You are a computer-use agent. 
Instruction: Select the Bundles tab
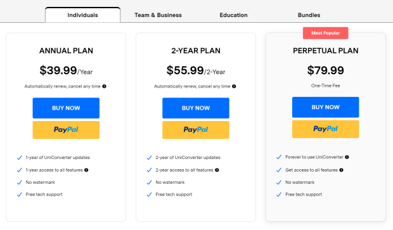309,15
